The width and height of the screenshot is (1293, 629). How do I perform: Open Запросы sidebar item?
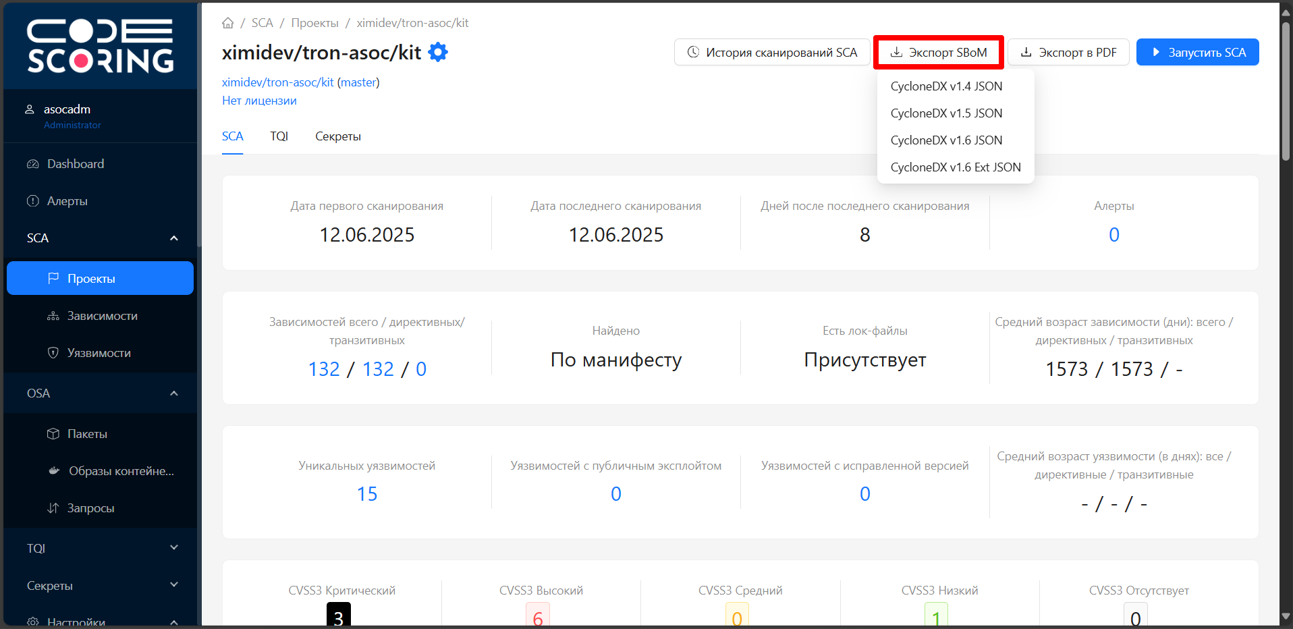(x=90, y=508)
